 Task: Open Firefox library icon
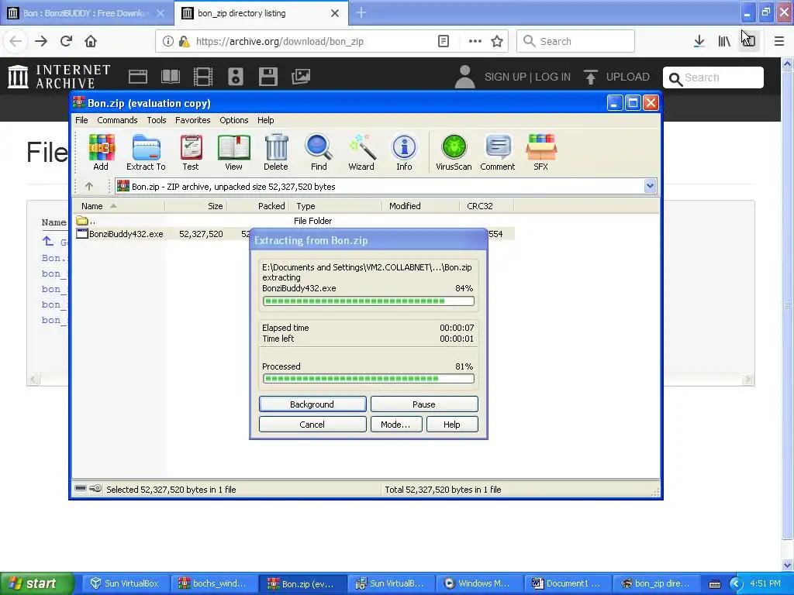pos(724,42)
